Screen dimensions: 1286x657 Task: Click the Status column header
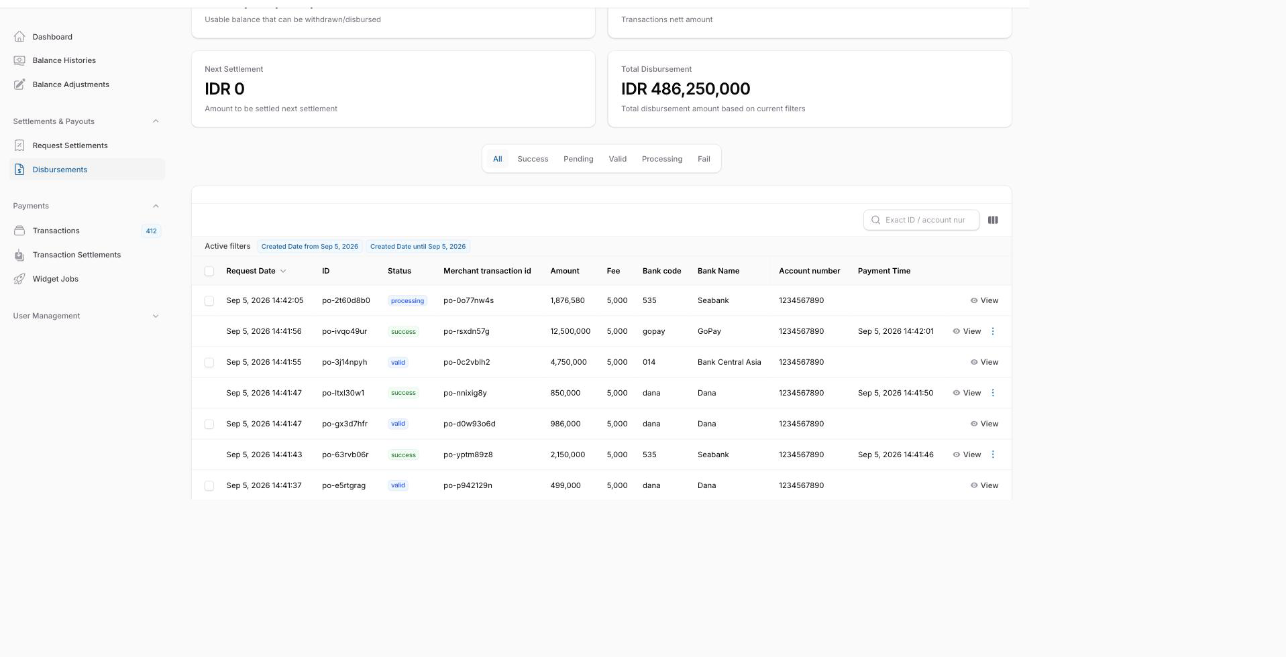coord(399,271)
